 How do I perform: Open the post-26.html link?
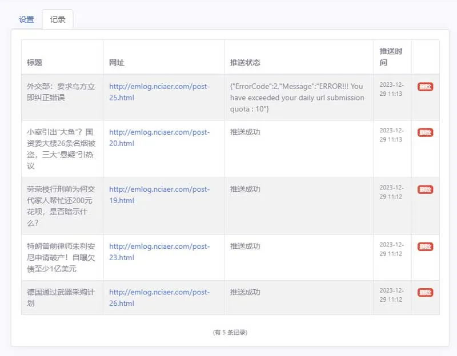click(159, 297)
